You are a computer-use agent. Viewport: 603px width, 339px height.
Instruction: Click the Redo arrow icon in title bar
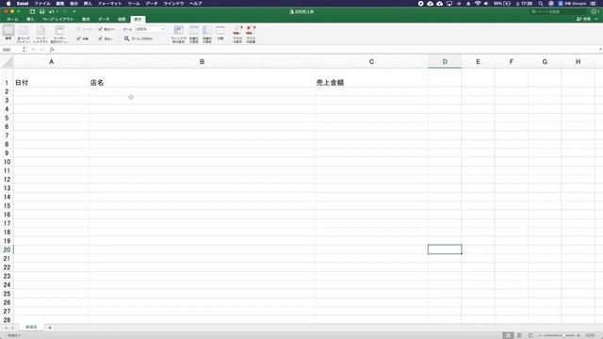[65, 11]
